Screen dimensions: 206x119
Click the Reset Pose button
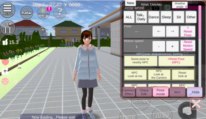coord(188,31)
